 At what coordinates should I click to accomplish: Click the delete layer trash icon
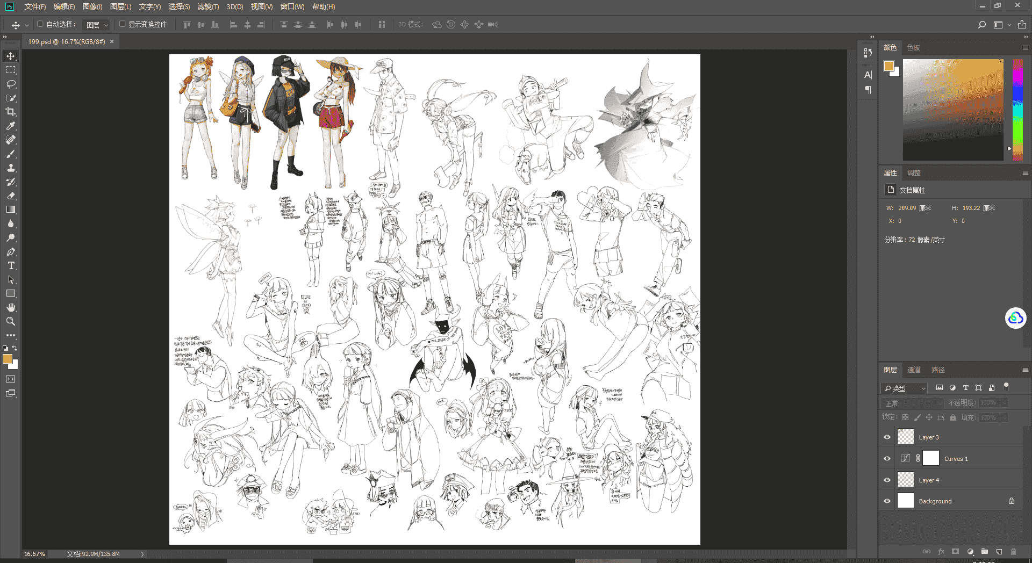1013,552
